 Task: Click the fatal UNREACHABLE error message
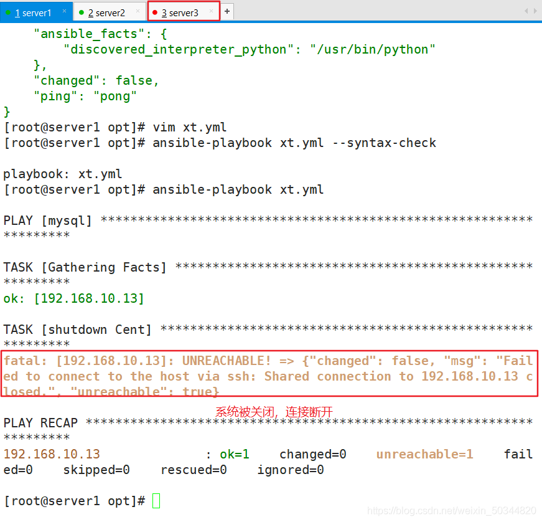tap(268, 376)
